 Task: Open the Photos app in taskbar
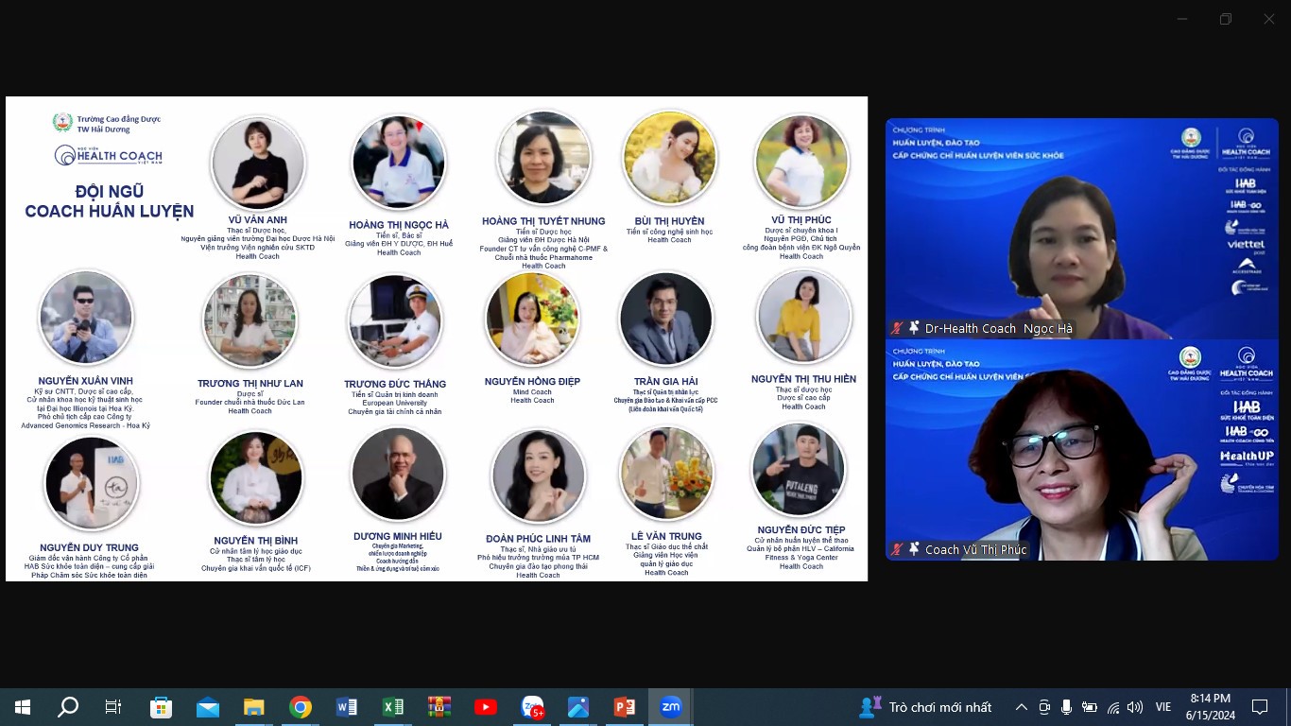(x=578, y=707)
